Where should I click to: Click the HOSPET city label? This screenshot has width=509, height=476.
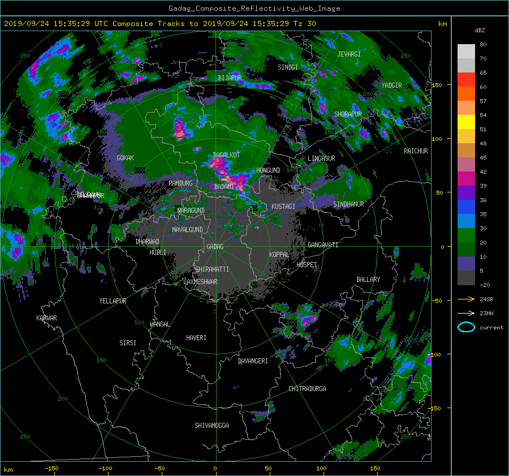point(307,265)
